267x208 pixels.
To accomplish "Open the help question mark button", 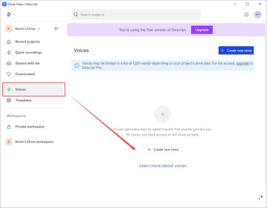I will click(x=259, y=199).
